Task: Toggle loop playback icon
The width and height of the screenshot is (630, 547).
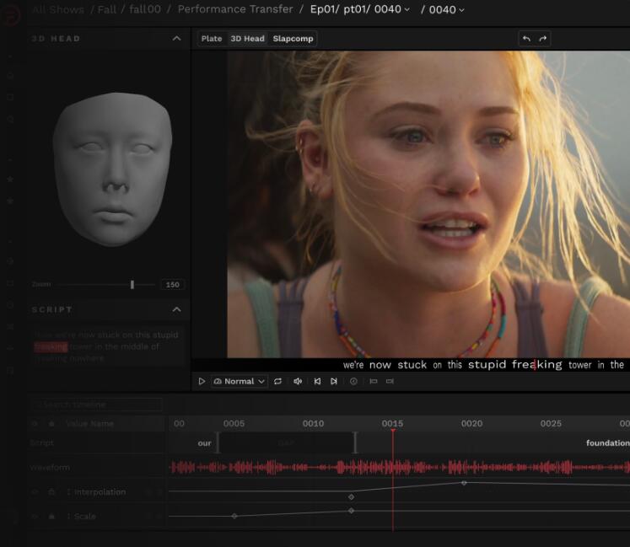Action: [x=277, y=382]
